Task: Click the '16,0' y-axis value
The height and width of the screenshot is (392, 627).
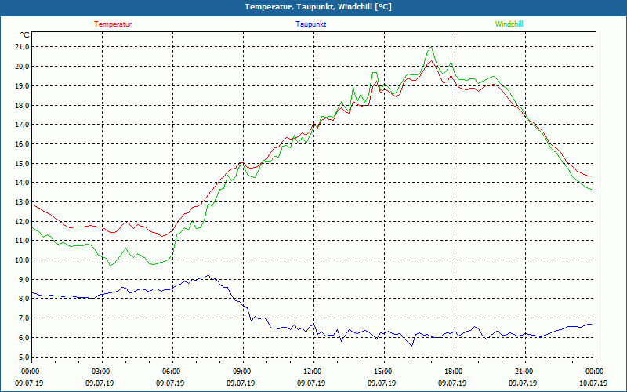Action: coord(23,144)
